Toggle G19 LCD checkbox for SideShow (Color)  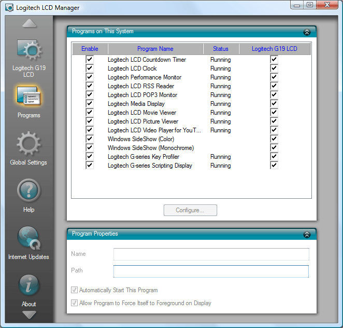[x=274, y=139]
